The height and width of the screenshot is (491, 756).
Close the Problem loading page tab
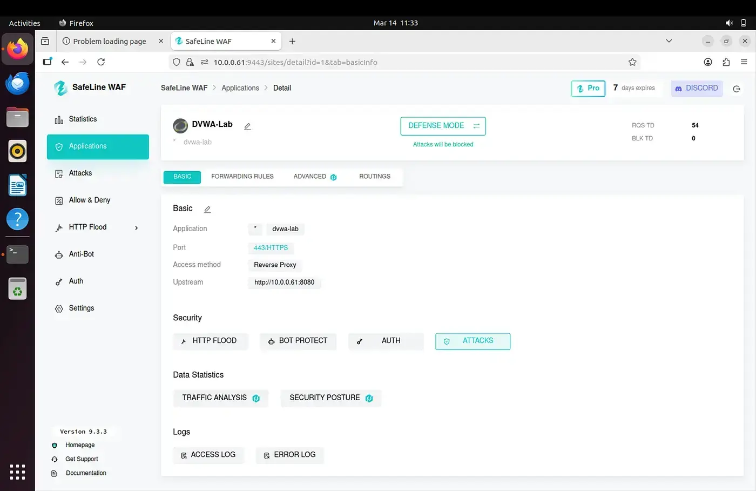tap(161, 41)
